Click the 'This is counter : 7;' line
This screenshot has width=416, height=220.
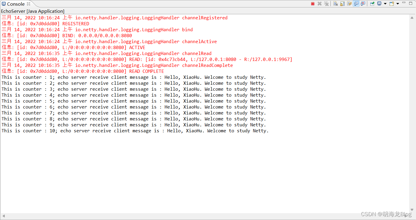point(134,113)
